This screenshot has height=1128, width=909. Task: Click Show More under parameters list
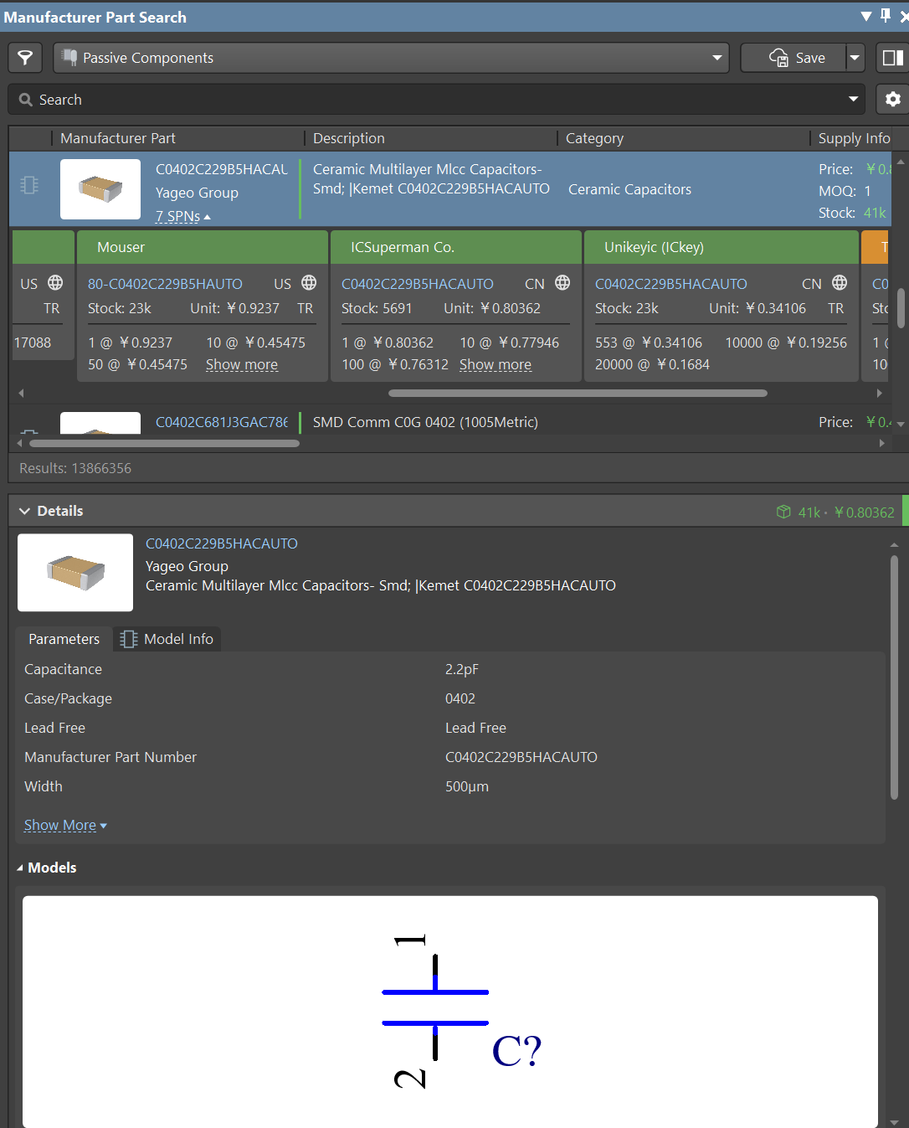tap(65, 825)
